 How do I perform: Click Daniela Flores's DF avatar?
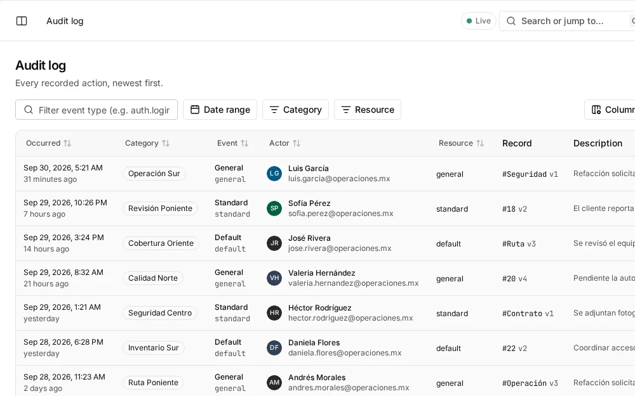click(x=274, y=347)
